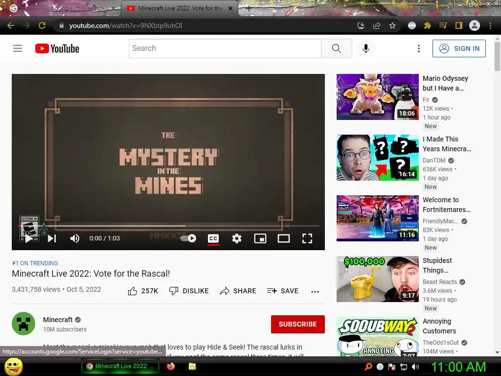Open the browser profile avatar
This screenshot has width=501, height=376.
(475, 25)
